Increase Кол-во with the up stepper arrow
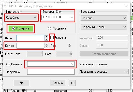Screen dimensions: 133x92 point(46,44)
